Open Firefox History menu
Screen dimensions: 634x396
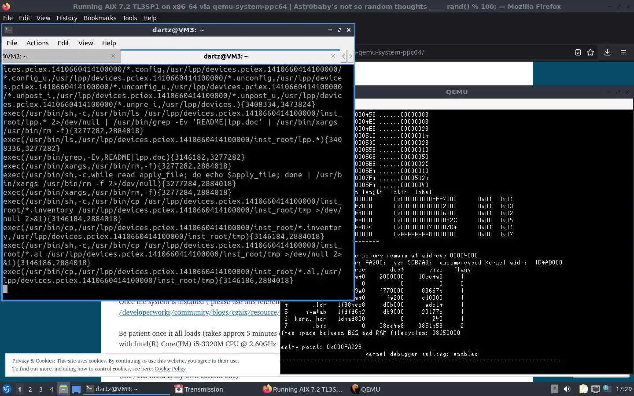point(67,18)
